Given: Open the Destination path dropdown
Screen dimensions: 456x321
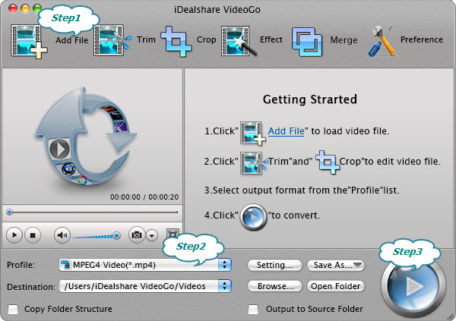Looking at the screenshot, I should click(x=145, y=286).
